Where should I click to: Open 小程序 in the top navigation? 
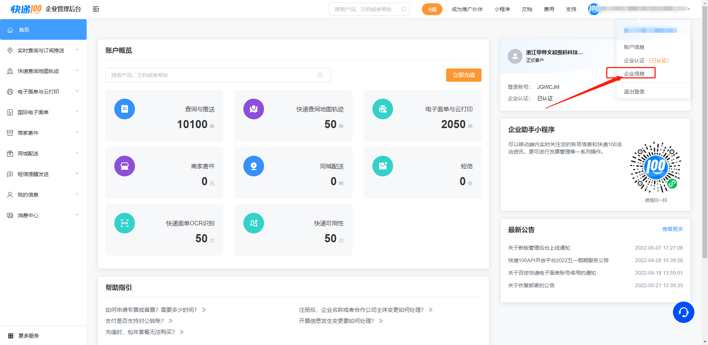click(502, 9)
